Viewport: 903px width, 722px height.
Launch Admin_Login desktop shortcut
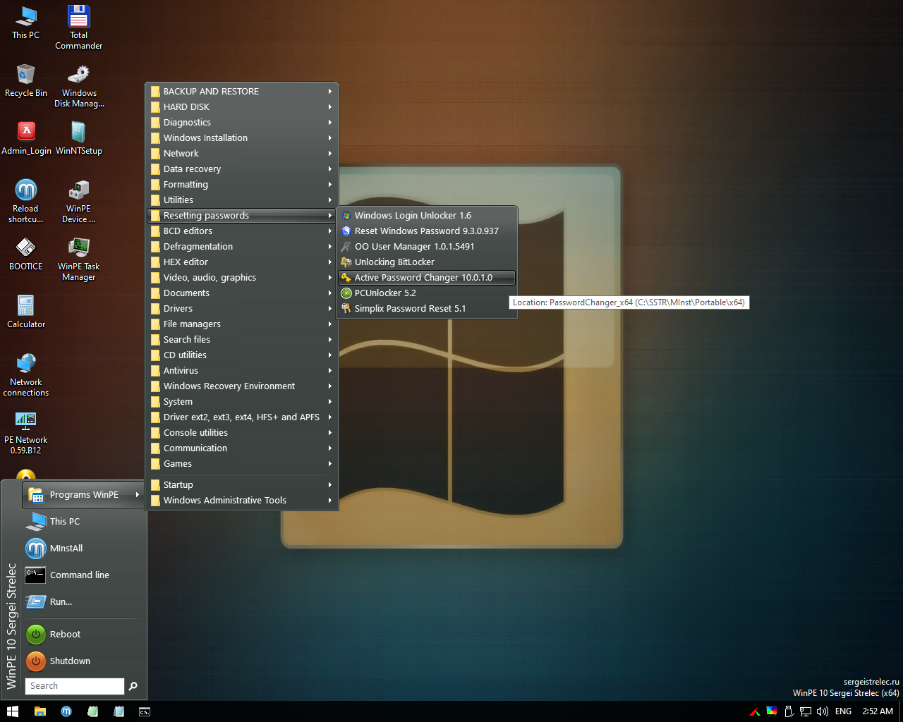(x=26, y=138)
